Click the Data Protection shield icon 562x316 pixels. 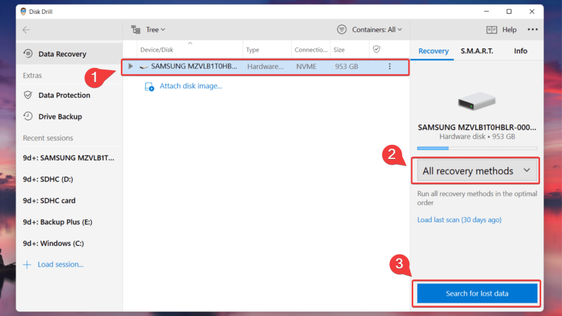pos(27,95)
